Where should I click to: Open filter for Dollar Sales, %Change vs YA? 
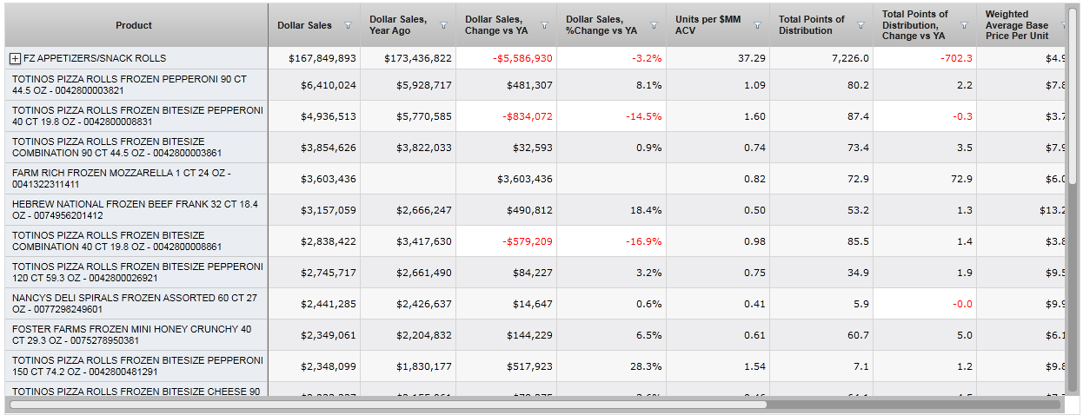coord(654,26)
